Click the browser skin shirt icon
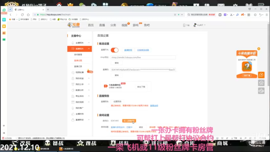This screenshot has height=152, width=270. tap(250, 9)
